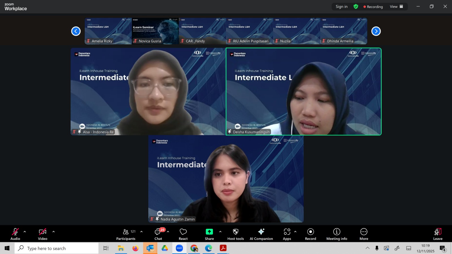Toggle the Record button
Screen dimensions: 452x254
click(310, 234)
